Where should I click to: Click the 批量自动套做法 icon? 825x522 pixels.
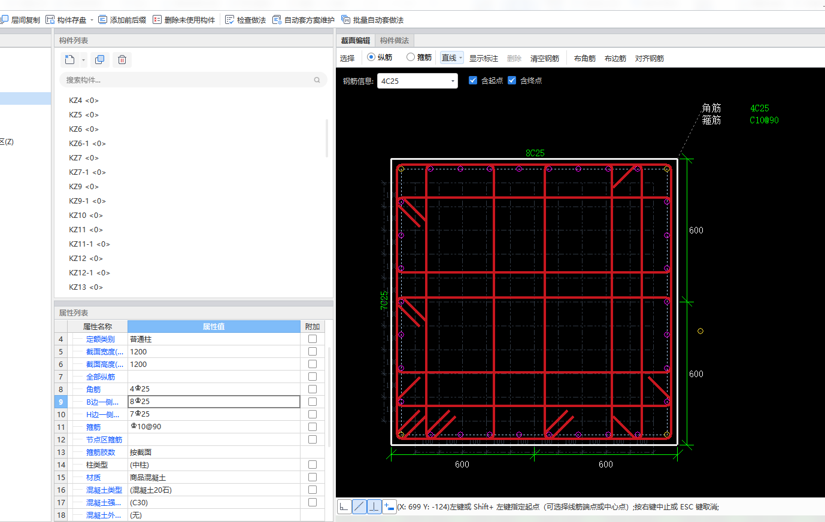click(x=345, y=20)
